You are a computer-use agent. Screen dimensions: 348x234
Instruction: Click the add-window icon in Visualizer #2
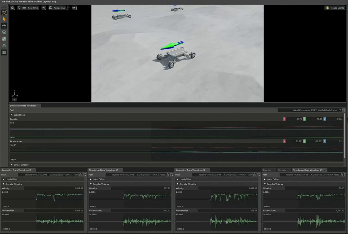(84, 175)
